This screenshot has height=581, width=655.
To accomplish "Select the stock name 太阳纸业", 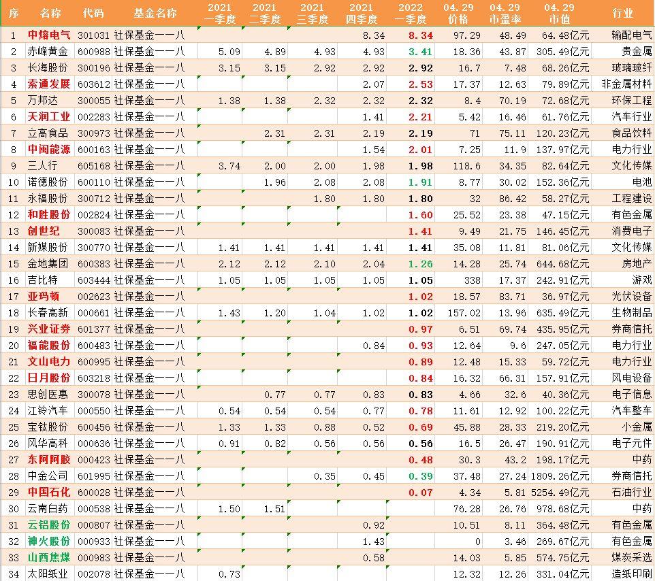I will pyautogui.click(x=48, y=574).
